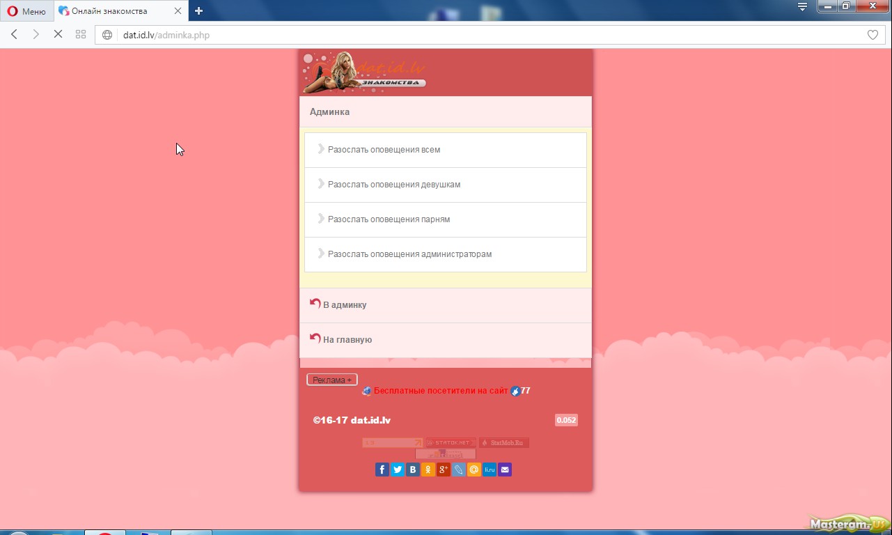The image size is (892, 535).
Task: Click chevron beside Разослать оповещения девушкам
Action: tap(321, 184)
